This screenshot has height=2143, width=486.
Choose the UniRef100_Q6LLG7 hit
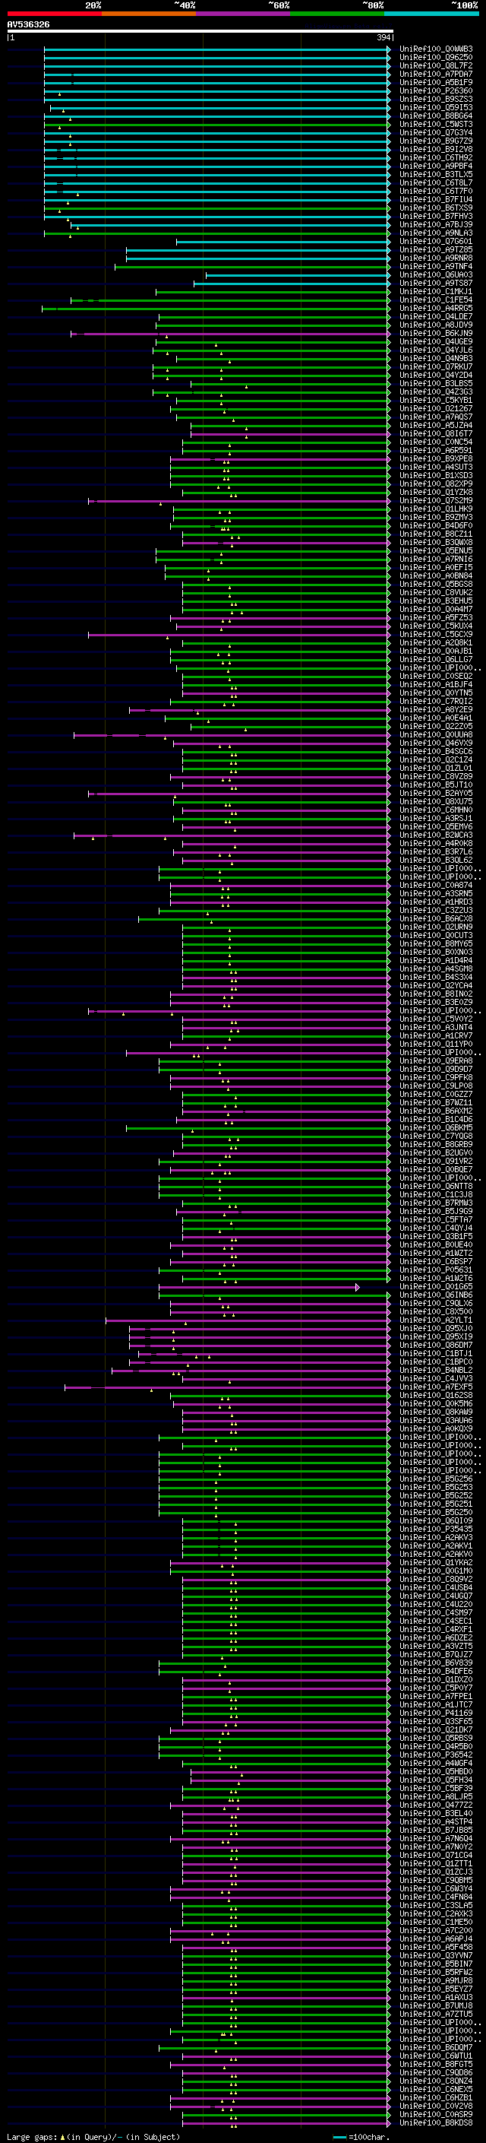436,660
